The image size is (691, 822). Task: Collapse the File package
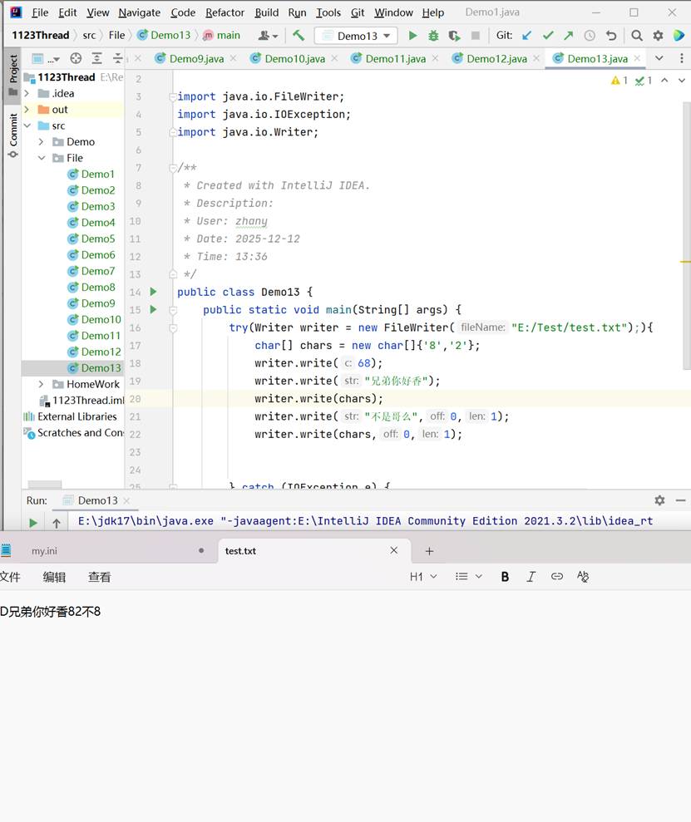click(x=42, y=158)
